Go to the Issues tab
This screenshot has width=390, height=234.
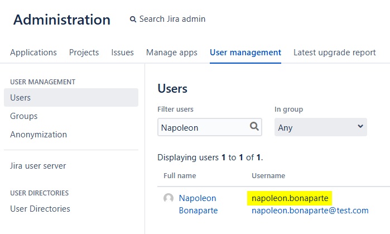122,52
